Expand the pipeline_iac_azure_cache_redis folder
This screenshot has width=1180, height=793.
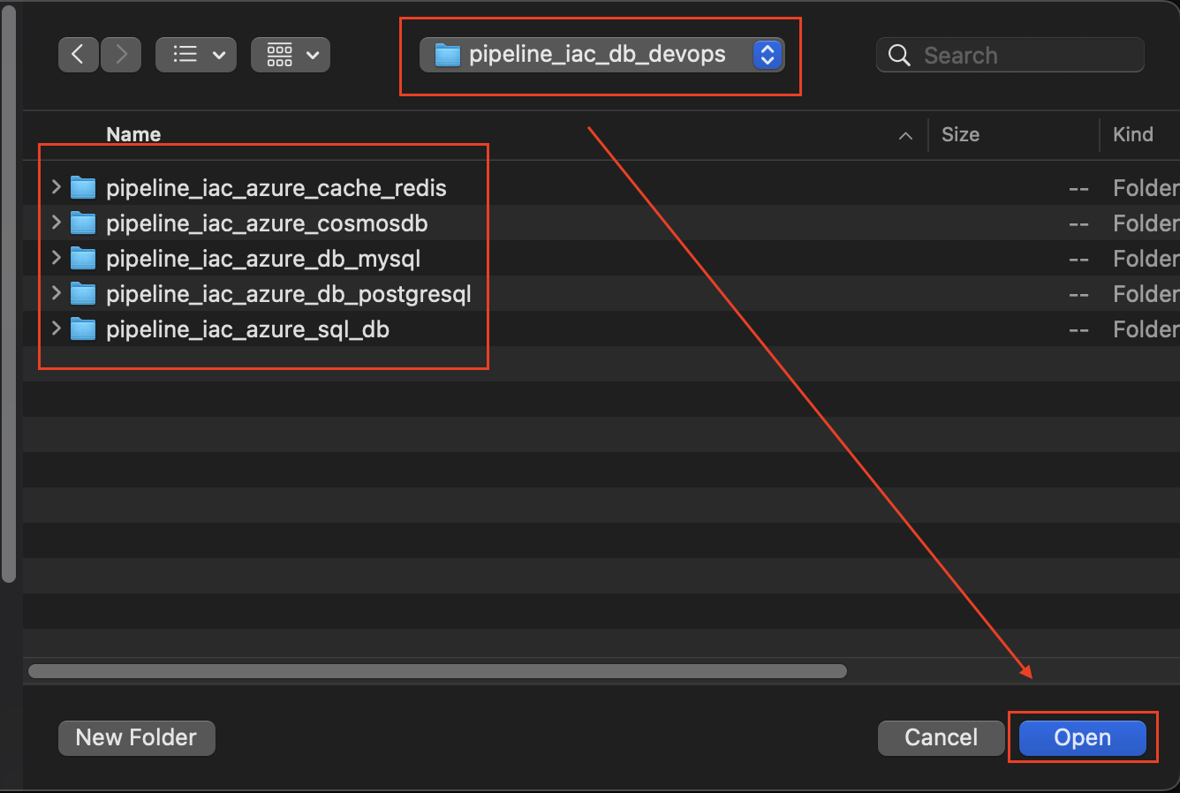[x=57, y=187]
